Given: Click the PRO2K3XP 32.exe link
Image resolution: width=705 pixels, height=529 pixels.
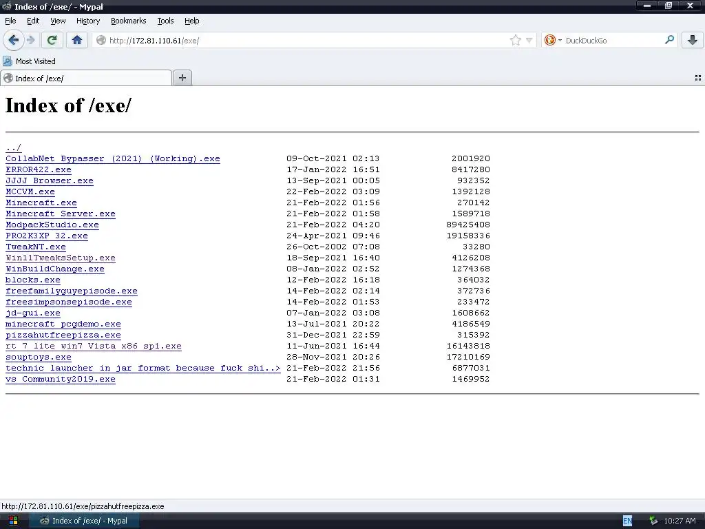Looking at the screenshot, I should coord(47,236).
